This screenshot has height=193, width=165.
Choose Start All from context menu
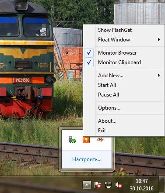123,85
